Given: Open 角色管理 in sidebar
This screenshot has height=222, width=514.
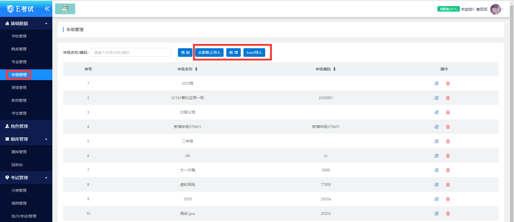Looking at the screenshot, I should [19, 126].
